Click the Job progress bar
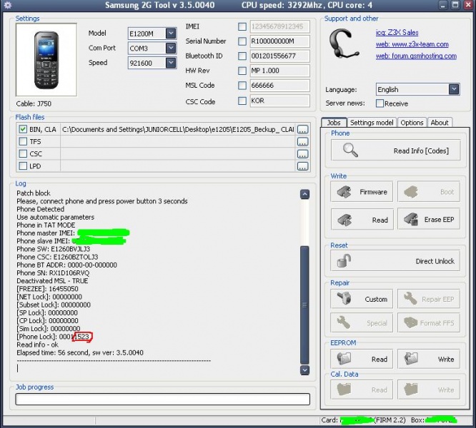 click(163, 399)
